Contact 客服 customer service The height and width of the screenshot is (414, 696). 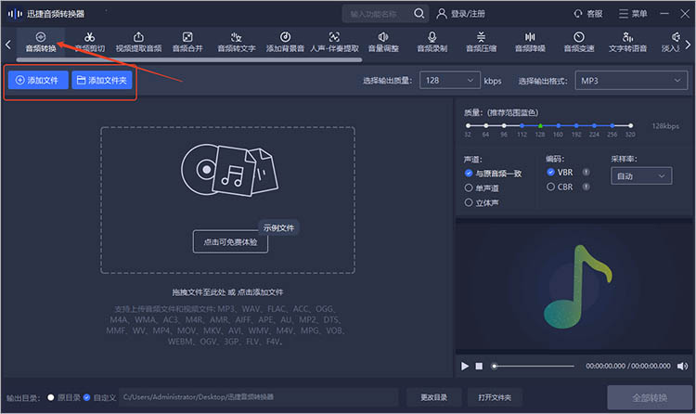(588, 14)
